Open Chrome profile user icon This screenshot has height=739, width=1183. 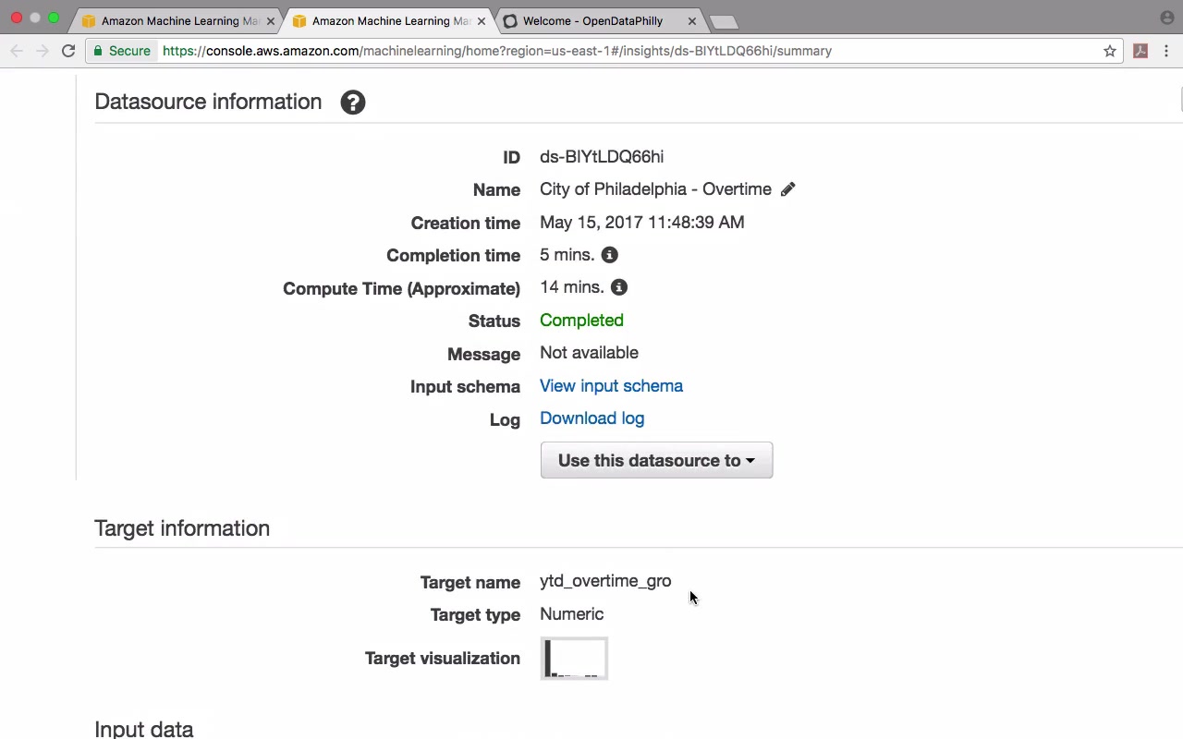pos(1166,18)
